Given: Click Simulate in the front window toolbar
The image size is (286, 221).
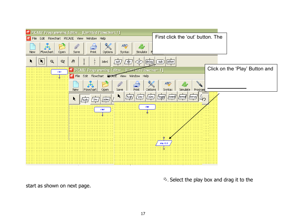Looking at the screenshot, I should click(x=185, y=86).
